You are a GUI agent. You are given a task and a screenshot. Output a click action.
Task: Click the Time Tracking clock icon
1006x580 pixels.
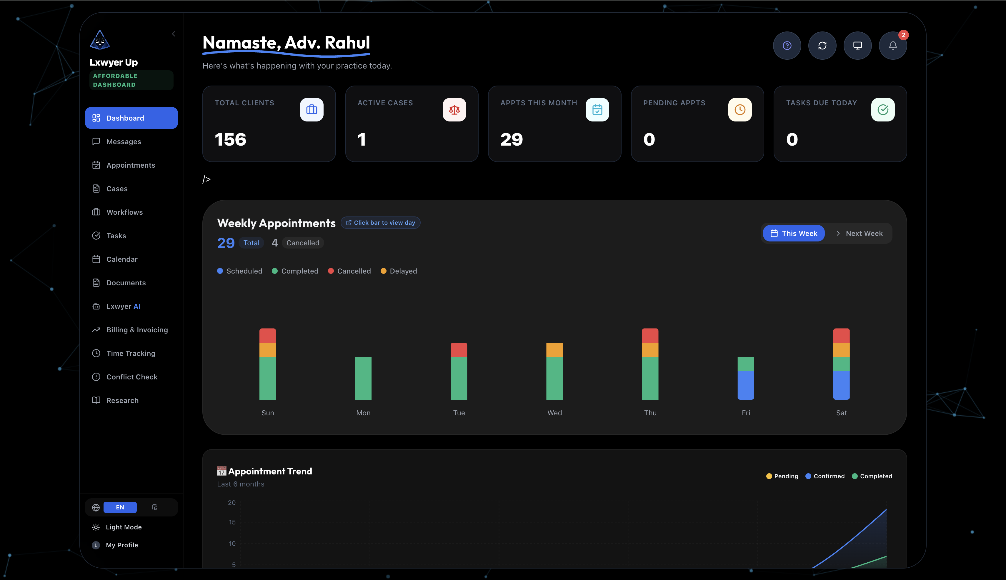point(96,353)
